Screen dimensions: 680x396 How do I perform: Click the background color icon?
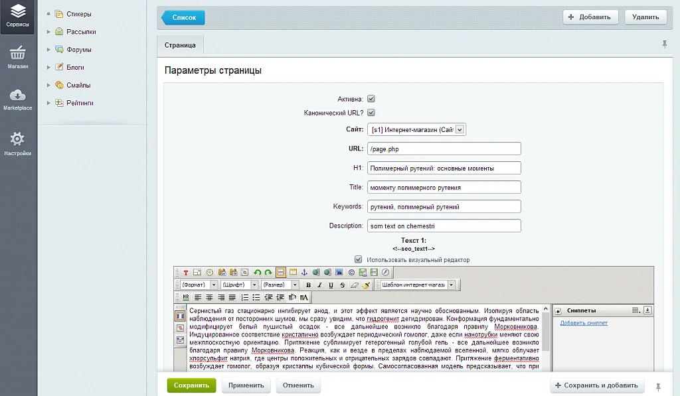click(x=292, y=297)
